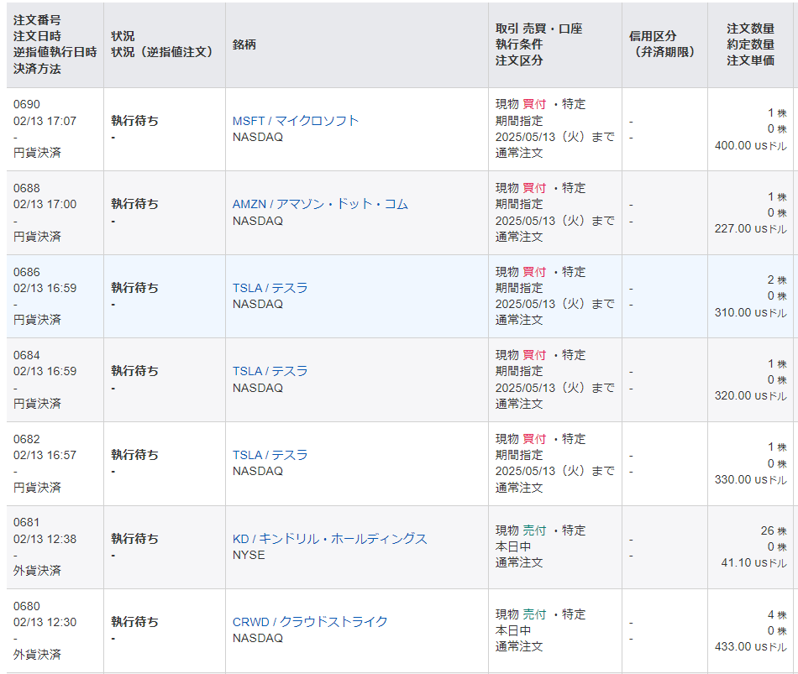Click order time 02/13 17:00

click(45, 204)
